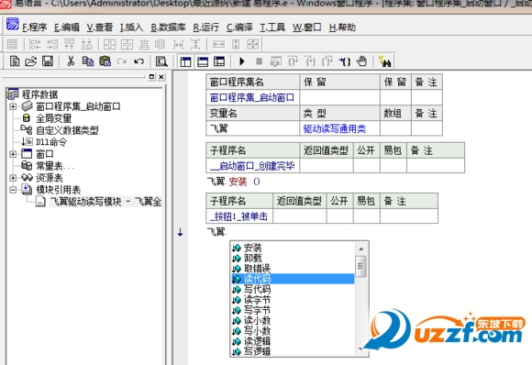The height and width of the screenshot is (365, 532).
Task: Open the R.运行 menu
Action: [x=206, y=28]
